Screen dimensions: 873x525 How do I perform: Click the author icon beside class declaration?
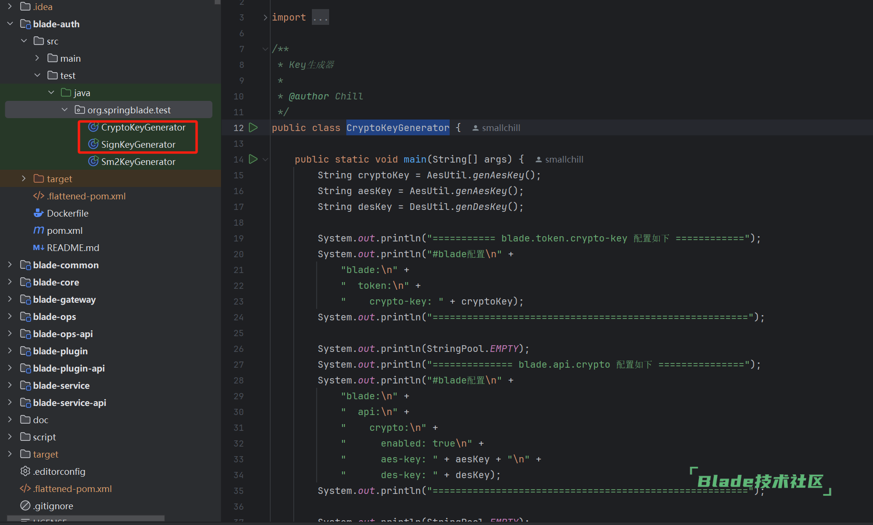tap(475, 128)
